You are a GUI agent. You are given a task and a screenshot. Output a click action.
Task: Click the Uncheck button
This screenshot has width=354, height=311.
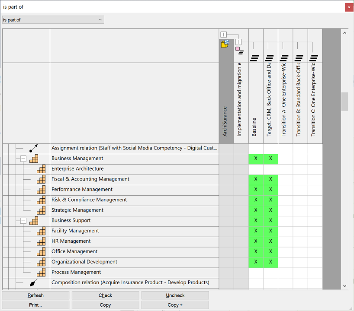coord(175,295)
